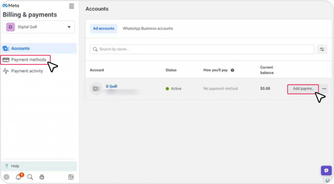The image size is (334, 184).
Task: Click the search magnifier in bottom bar
Action: coord(30,177)
